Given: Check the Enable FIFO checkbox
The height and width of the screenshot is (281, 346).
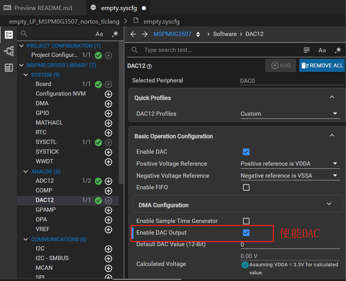Looking at the screenshot, I should point(246,187).
